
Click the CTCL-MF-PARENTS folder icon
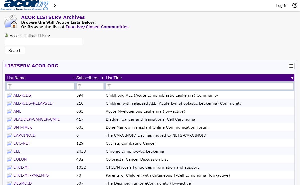coord(9,175)
